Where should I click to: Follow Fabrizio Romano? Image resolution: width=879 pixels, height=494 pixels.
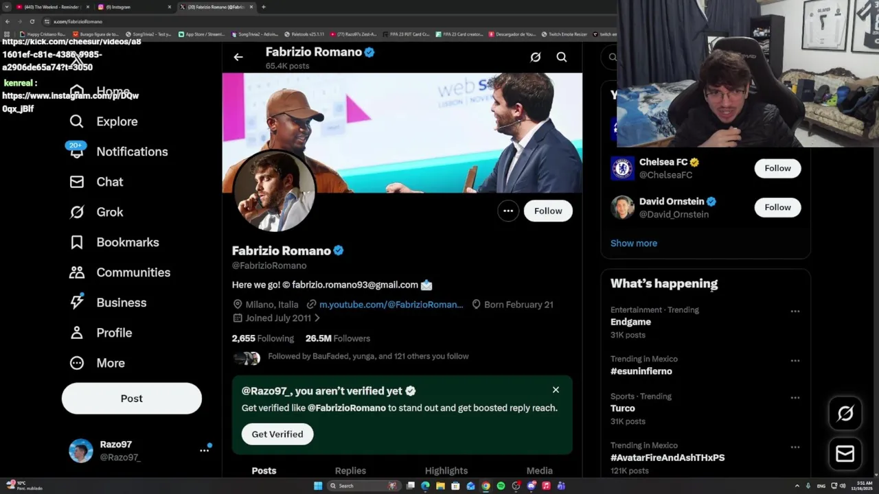[x=548, y=211]
